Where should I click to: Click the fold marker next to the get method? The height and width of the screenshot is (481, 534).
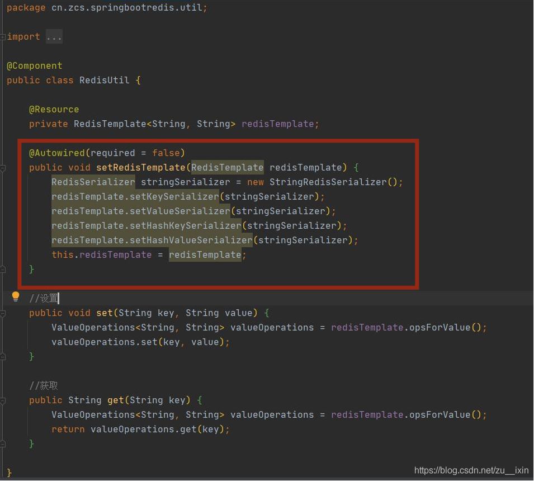pyautogui.click(x=3, y=400)
